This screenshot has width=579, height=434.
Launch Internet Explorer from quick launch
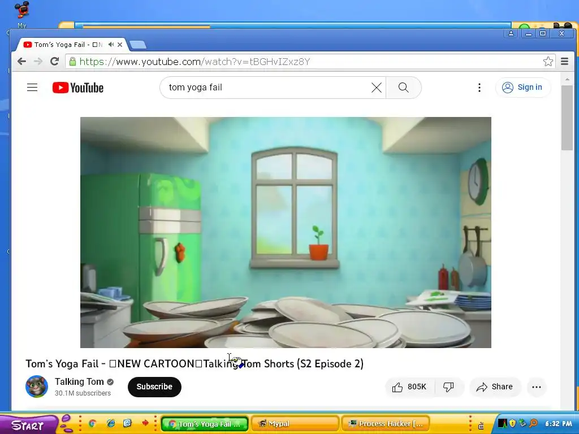pyautogui.click(x=110, y=423)
